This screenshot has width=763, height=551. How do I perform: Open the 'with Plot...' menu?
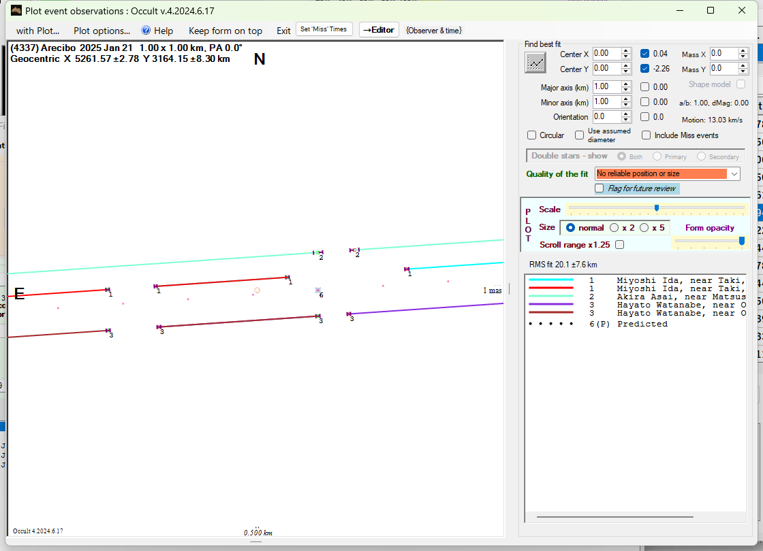37,31
